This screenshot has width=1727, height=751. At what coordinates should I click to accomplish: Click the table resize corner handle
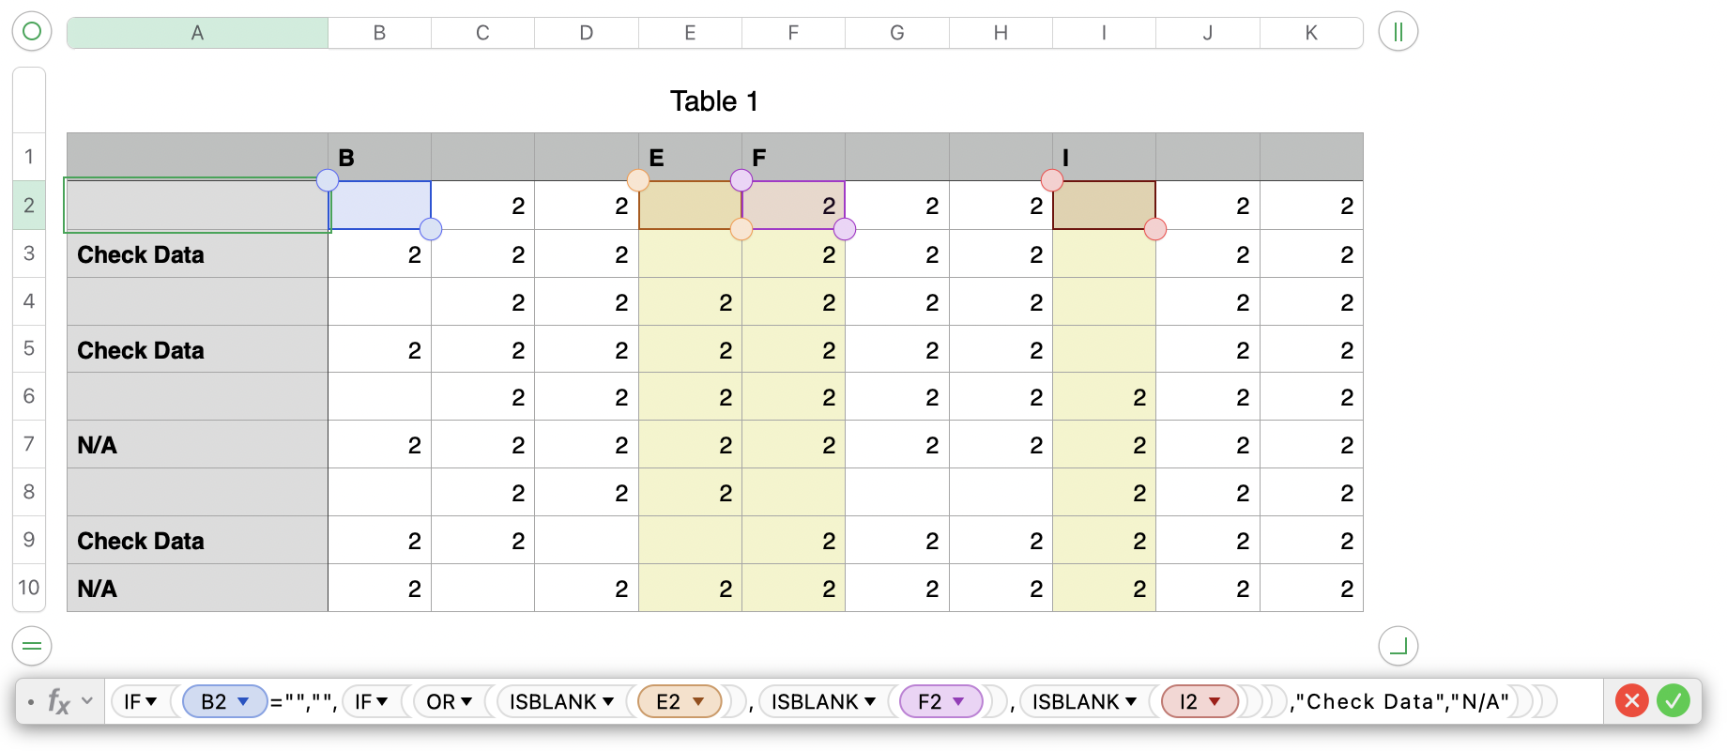[x=1398, y=646]
